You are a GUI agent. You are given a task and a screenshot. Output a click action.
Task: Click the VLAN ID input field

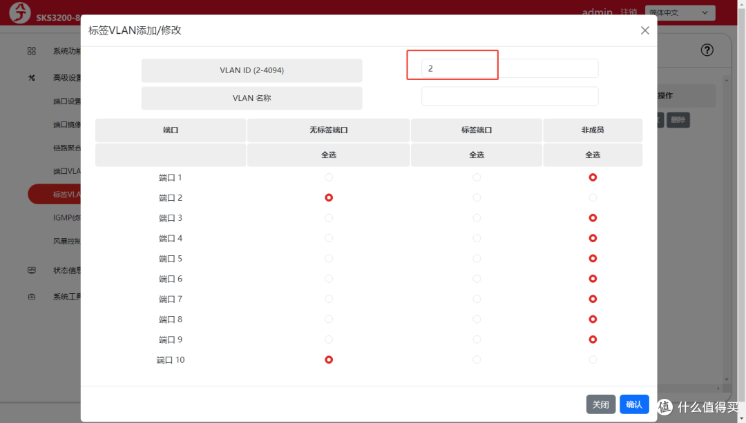tap(510, 68)
